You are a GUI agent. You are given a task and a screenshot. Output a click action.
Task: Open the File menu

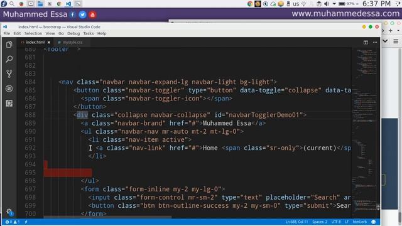click(7, 33)
